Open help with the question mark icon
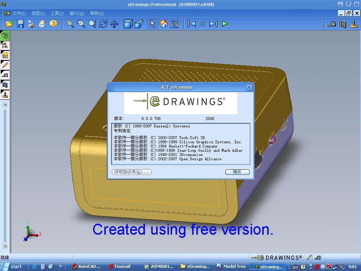The image size is (361, 271). [54, 24]
